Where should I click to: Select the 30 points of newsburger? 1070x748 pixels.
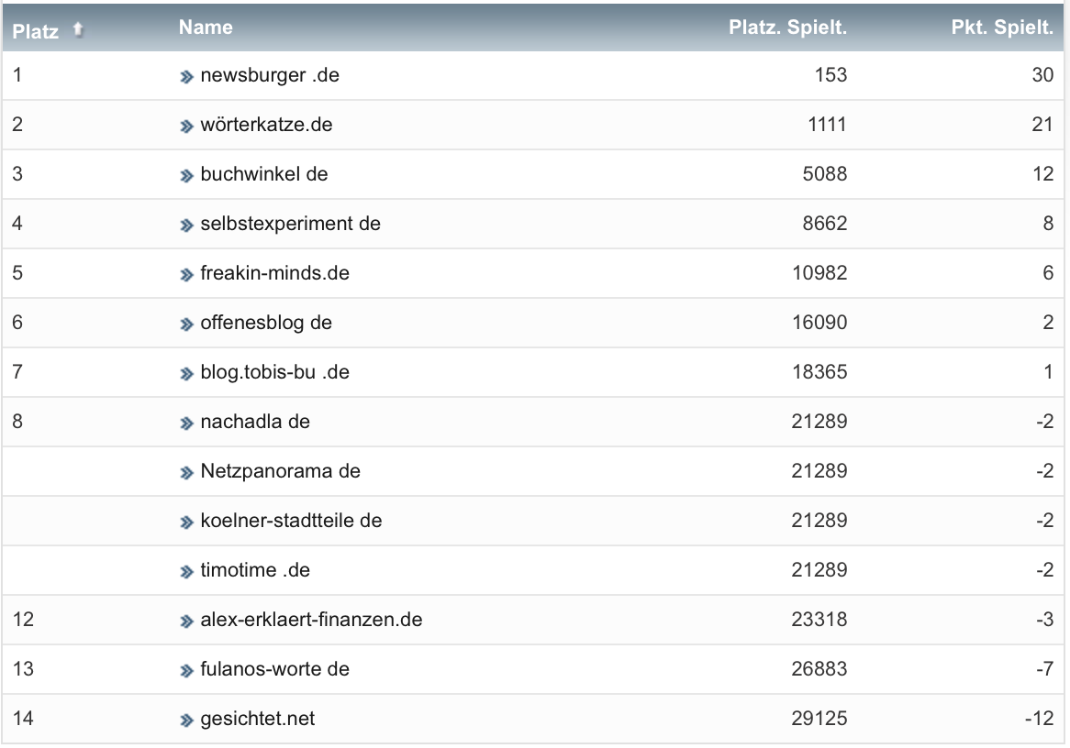[x=1042, y=75]
